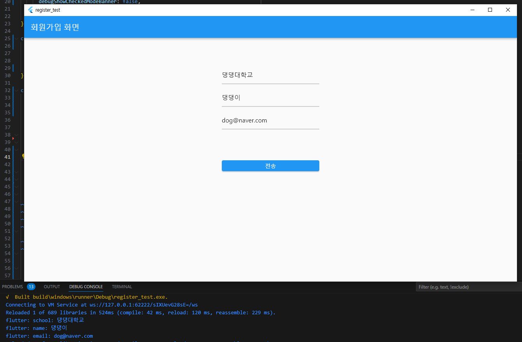Focus the school field containing 댕댕대학교
This screenshot has width=522, height=342.
pos(271,75)
